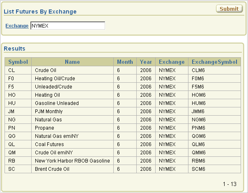Select the NYMEX cell in the Brent Crude Oil row
The image size is (248, 193).
[x=172, y=169]
